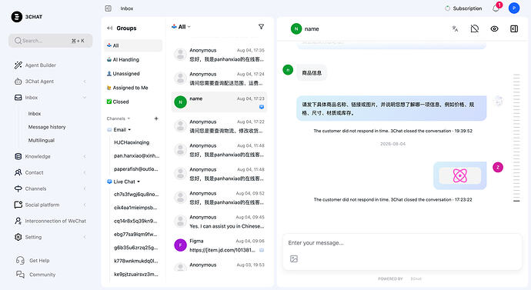The image size is (531, 290).
Task: Select the AI Handling group
Action: tap(133, 59)
